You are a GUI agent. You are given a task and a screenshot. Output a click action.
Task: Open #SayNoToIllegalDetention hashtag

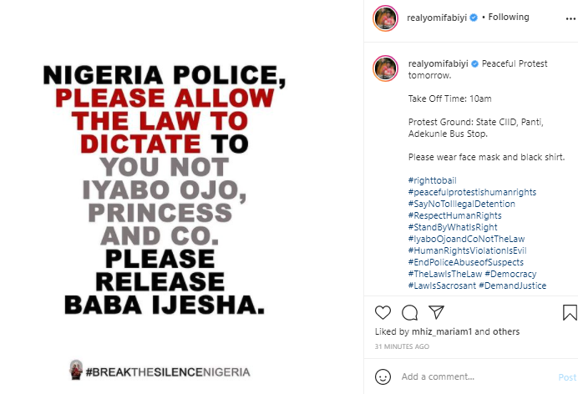[461, 204]
